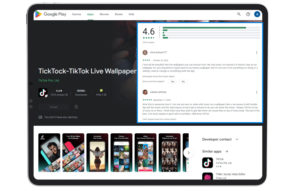Screen dimensions: 285x191
Task: Open more options for wanda martinez review
Action: (257, 92)
